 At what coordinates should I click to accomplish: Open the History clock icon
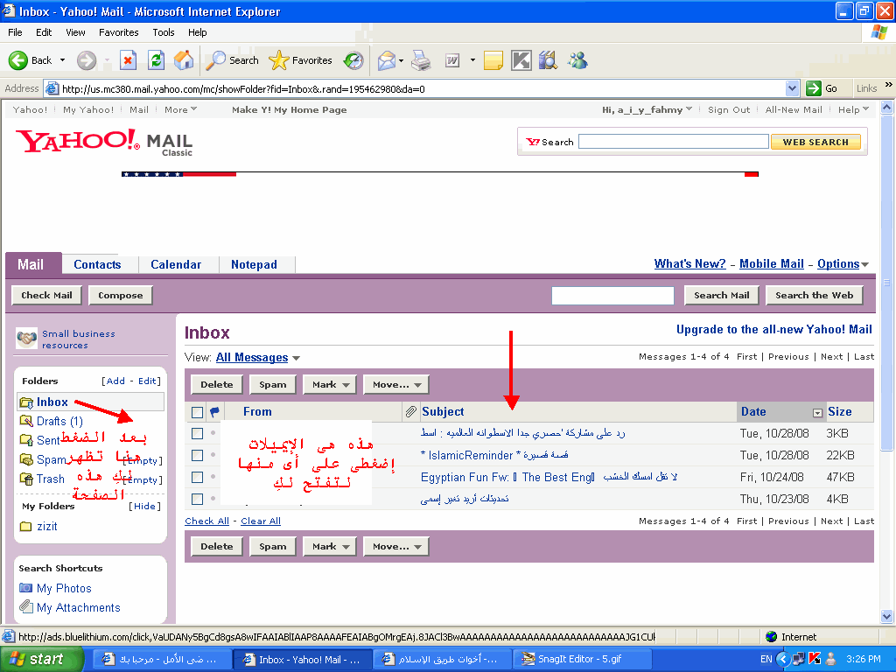[x=353, y=60]
